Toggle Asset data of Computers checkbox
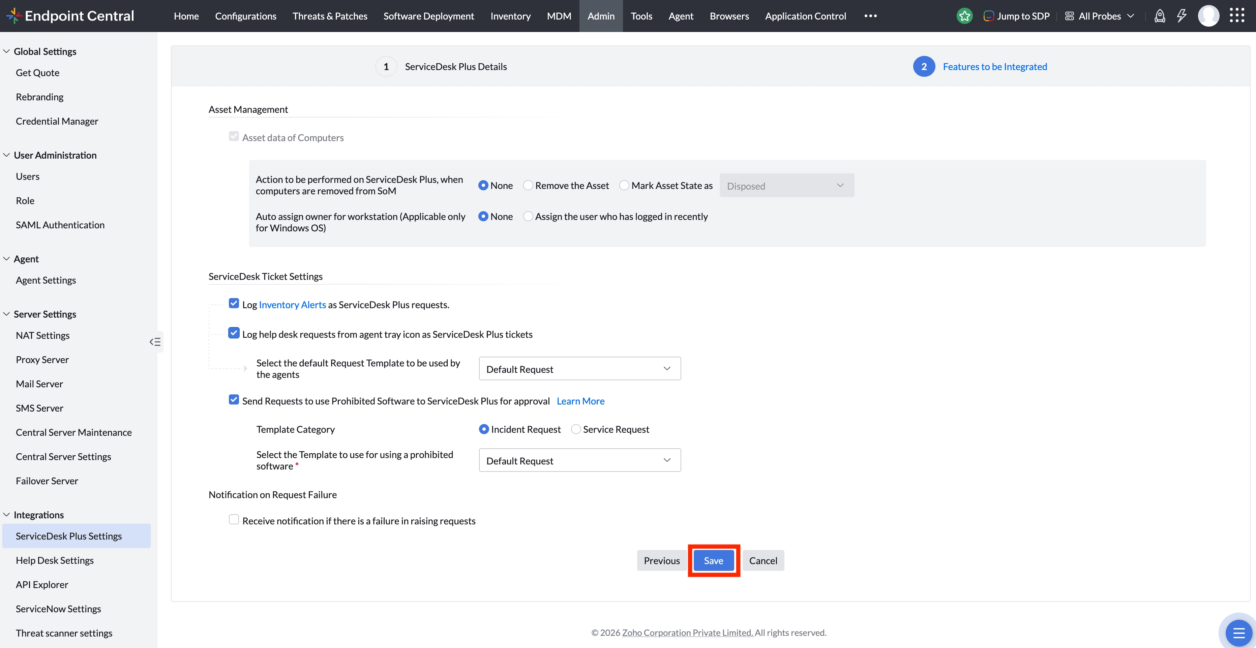1256x648 pixels. click(x=234, y=136)
